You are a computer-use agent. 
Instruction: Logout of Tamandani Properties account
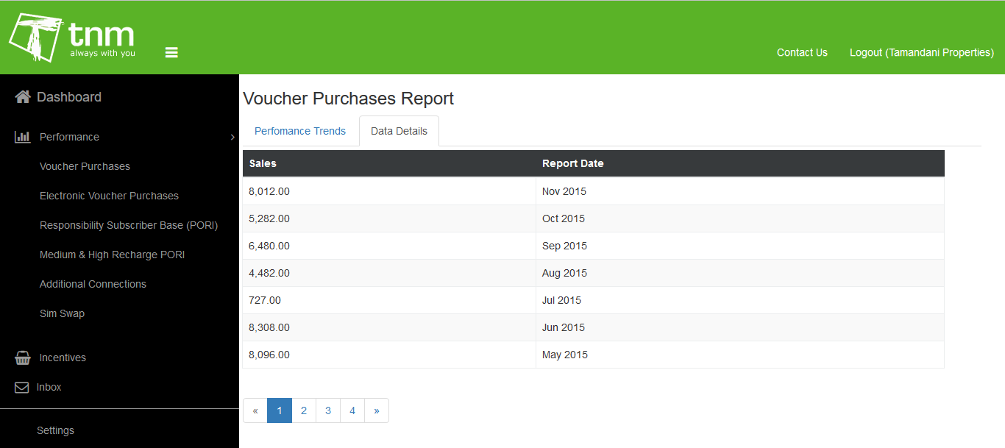click(x=922, y=52)
